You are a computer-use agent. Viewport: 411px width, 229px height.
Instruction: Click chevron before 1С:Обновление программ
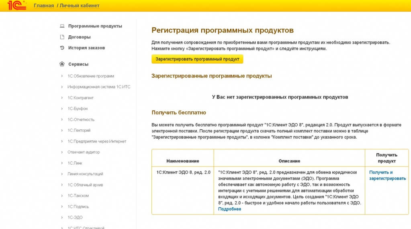62,76
